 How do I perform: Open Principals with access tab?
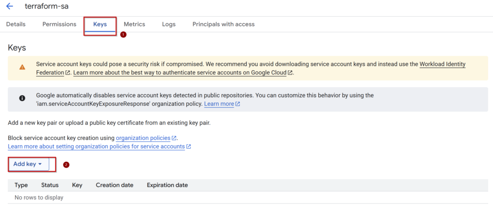[223, 24]
